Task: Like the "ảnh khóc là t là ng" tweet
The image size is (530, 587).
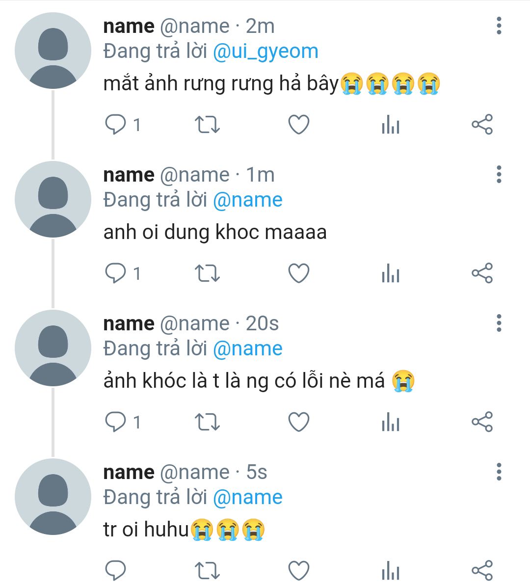Action: click(x=298, y=422)
